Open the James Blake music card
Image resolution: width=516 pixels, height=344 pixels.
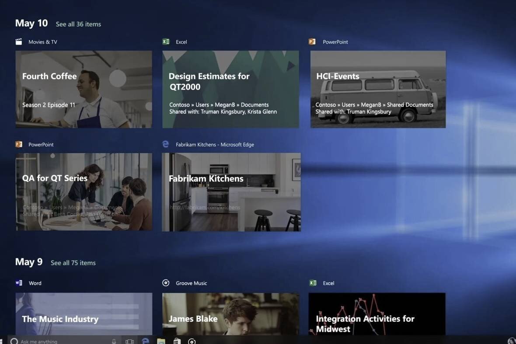tap(231, 314)
